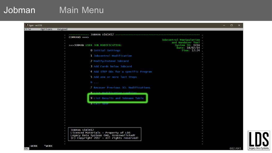Close the Egon wc3270 window
272x153 pixels.
239,25
